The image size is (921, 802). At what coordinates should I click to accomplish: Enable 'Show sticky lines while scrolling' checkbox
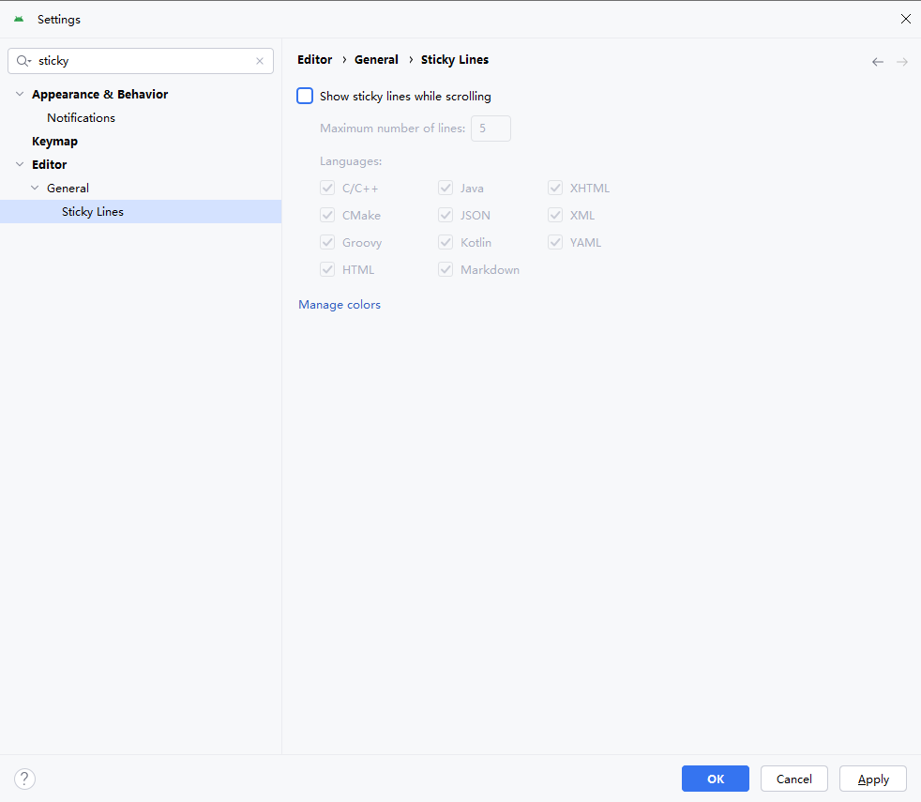point(305,96)
